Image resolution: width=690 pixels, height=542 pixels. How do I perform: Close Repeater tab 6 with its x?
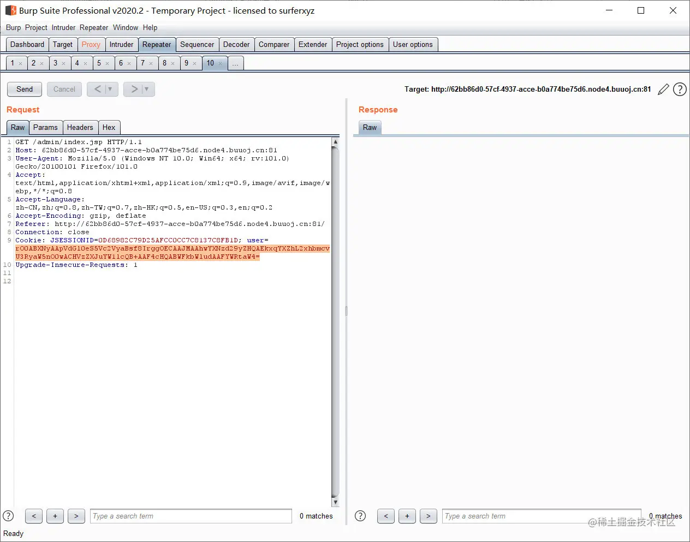[x=129, y=64]
